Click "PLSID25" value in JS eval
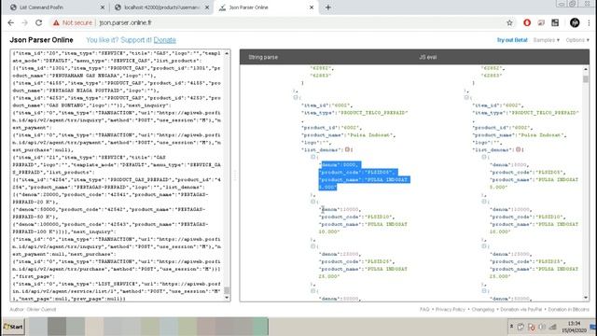 (x=549, y=261)
